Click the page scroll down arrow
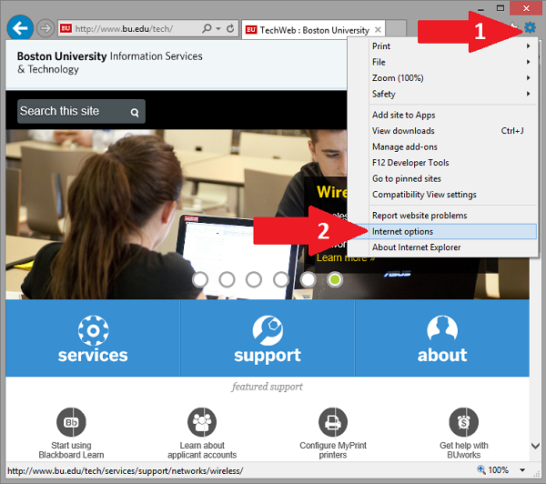The height and width of the screenshot is (484, 546). (x=535, y=446)
